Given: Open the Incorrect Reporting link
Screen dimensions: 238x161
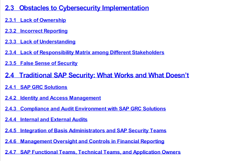Looking at the screenshot, I should tap(44, 31).
